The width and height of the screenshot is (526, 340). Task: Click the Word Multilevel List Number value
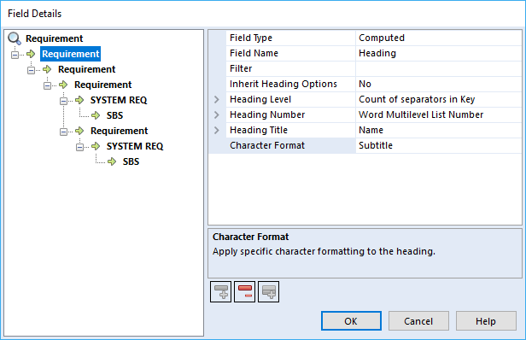[x=438, y=114]
